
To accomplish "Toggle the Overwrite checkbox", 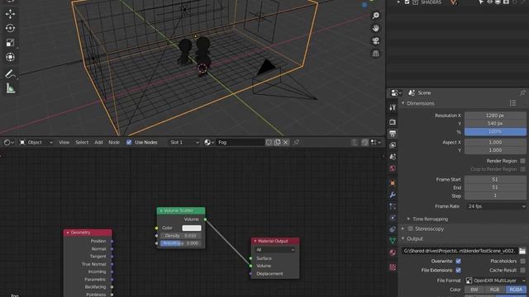I will point(458,261).
